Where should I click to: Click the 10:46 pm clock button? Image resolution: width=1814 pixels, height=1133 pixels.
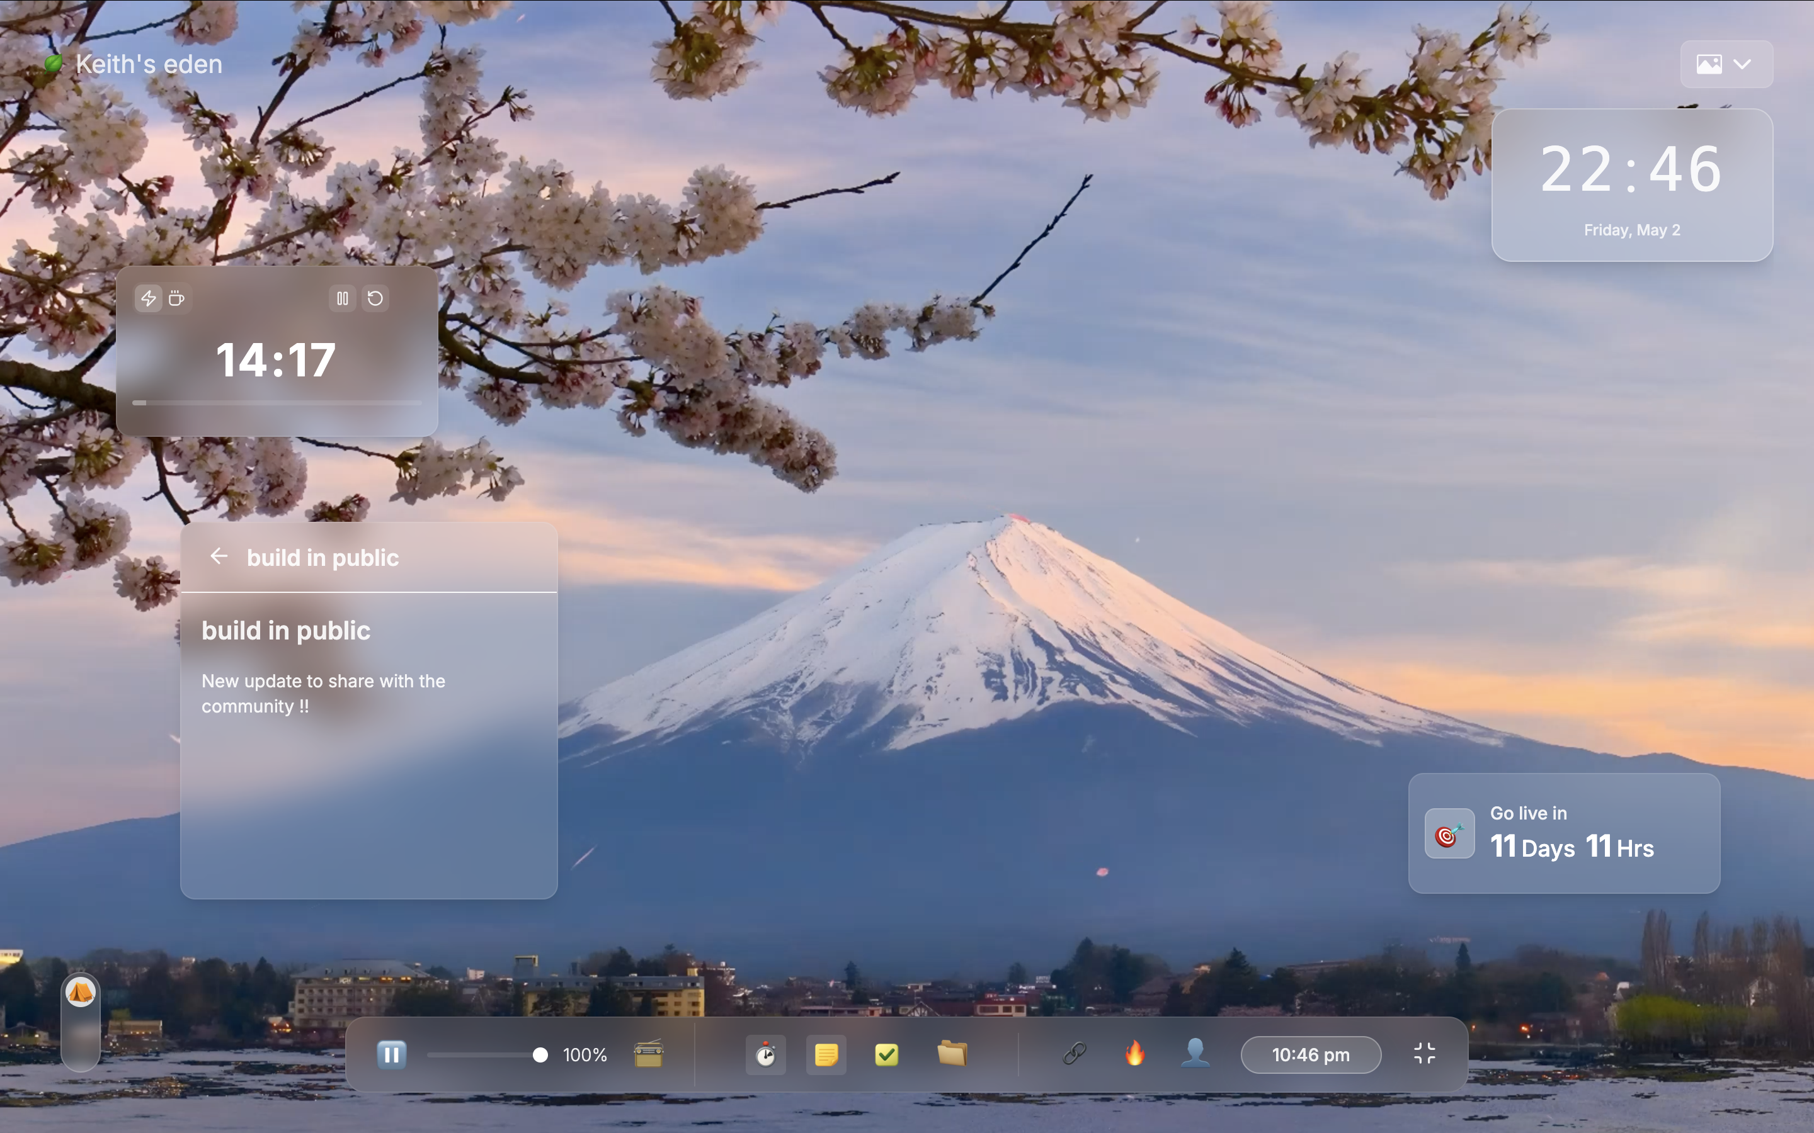[1310, 1054]
